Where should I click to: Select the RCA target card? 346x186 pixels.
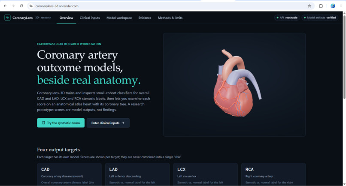pyautogui.click(x=273, y=174)
